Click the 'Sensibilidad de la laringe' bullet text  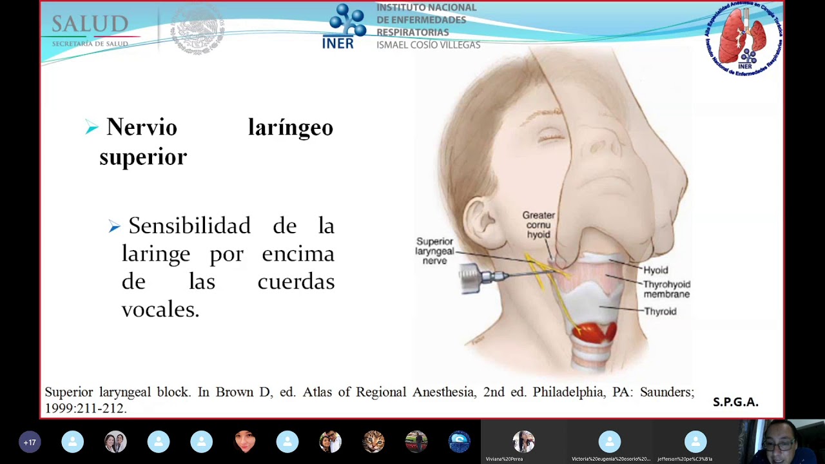(x=228, y=267)
